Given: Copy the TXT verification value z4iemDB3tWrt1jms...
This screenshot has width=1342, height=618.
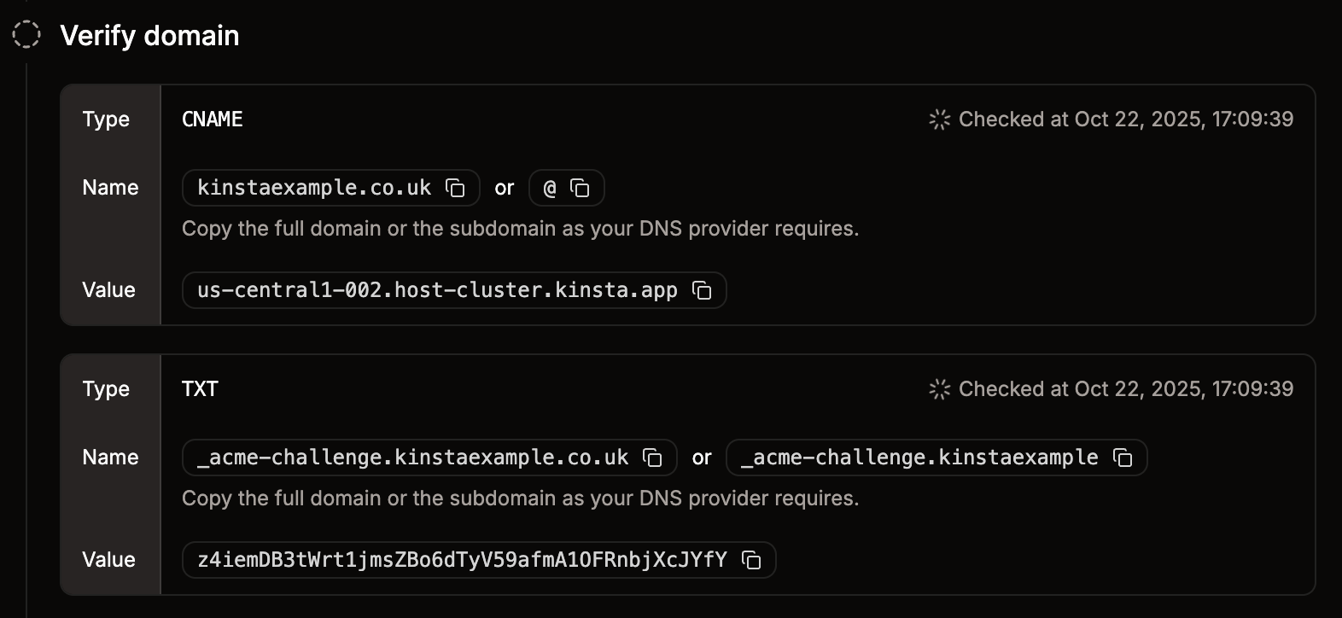Looking at the screenshot, I should [x=751, y=560].
